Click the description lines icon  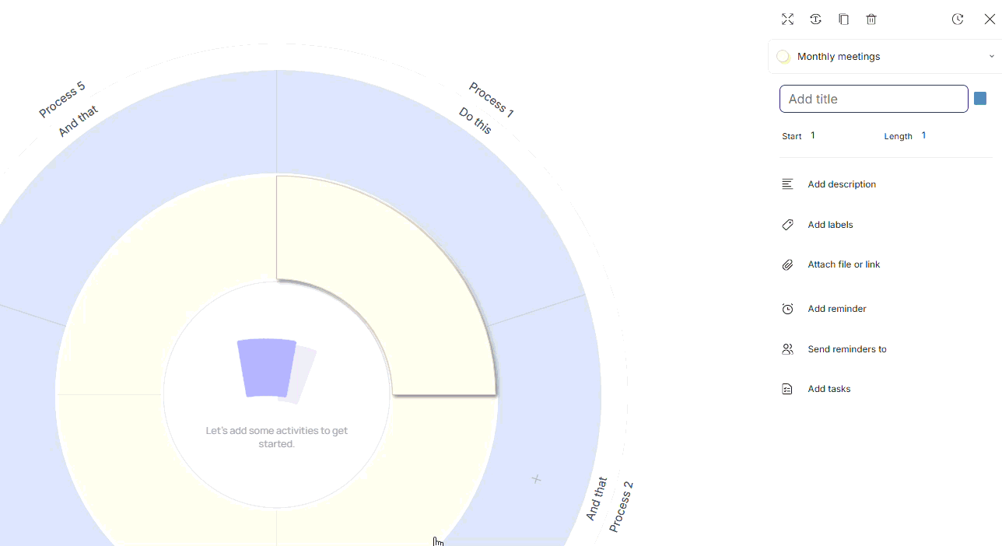[x=787, y=184]
